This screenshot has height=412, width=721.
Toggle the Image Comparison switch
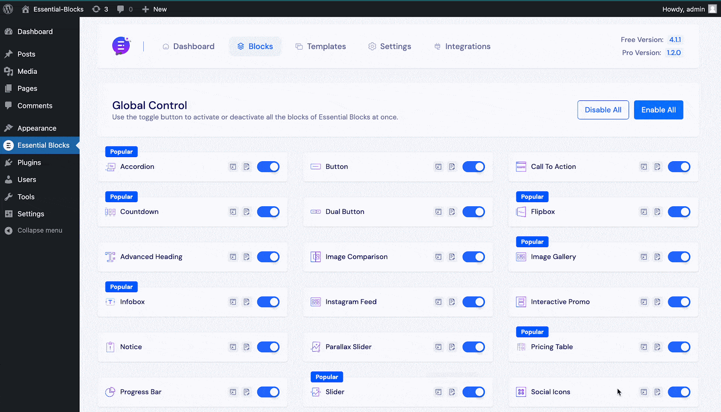474,257
